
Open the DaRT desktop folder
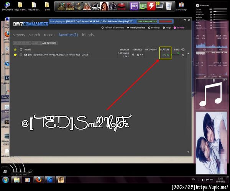(x=47, y=6)
